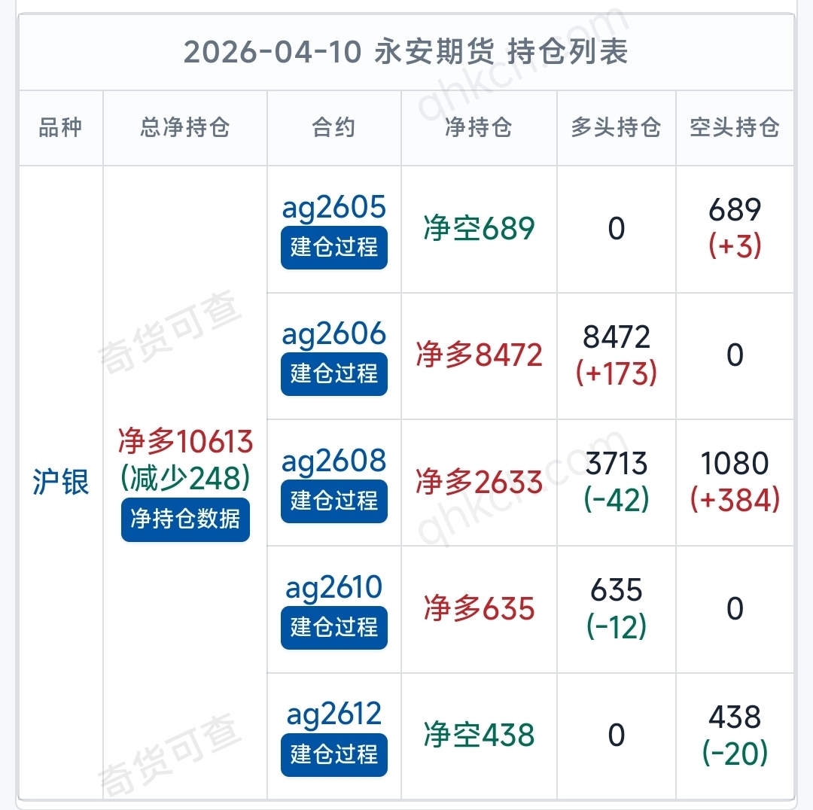813x810 pixels.
Task: Open the ag2612 contract link
Action: point(334,714)
